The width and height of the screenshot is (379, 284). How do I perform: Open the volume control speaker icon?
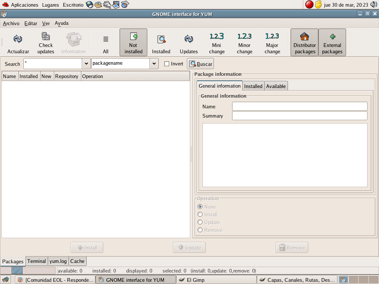[x=374, y=4]
